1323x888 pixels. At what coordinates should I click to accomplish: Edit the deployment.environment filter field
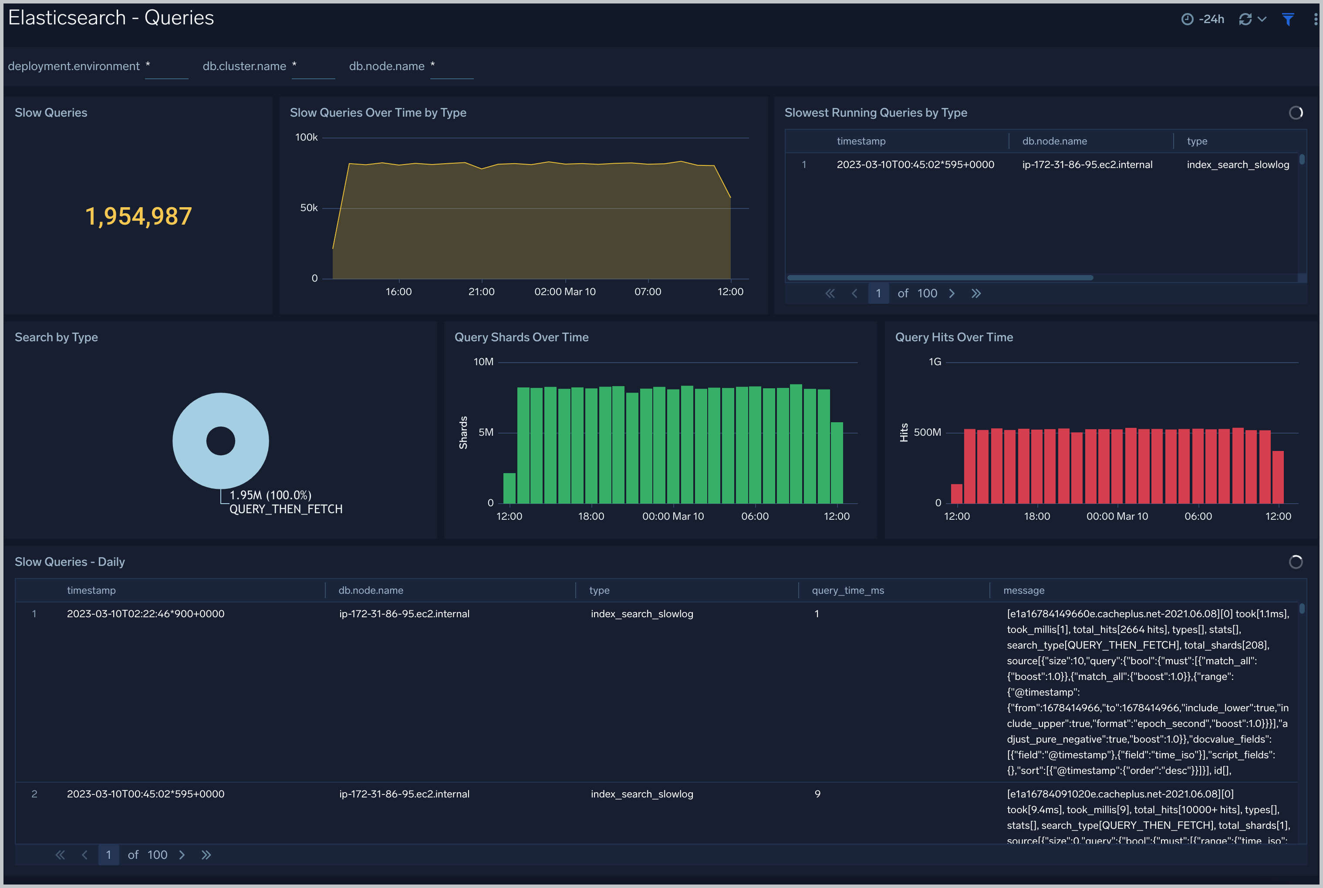(167, 67)
